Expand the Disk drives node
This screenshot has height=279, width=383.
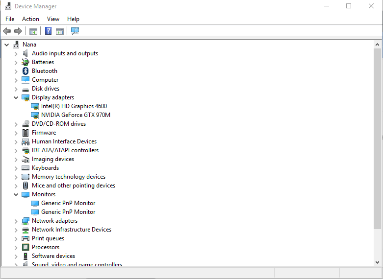[x=16, y=89]
